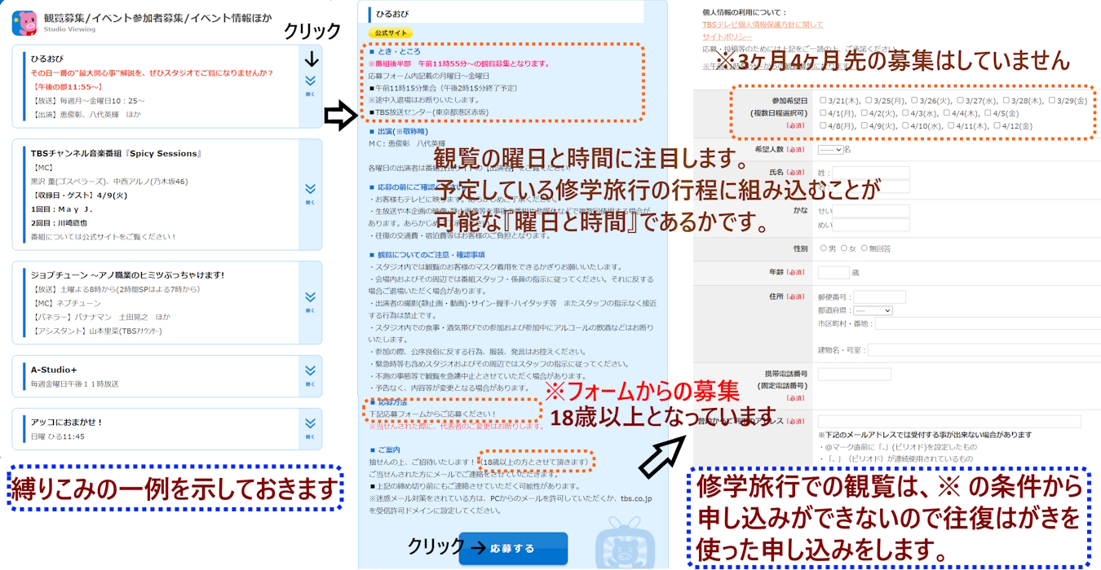Check the 4/12(金) participation date checkbox
The height and width of the screenshot is (570, 1101).
998,126
